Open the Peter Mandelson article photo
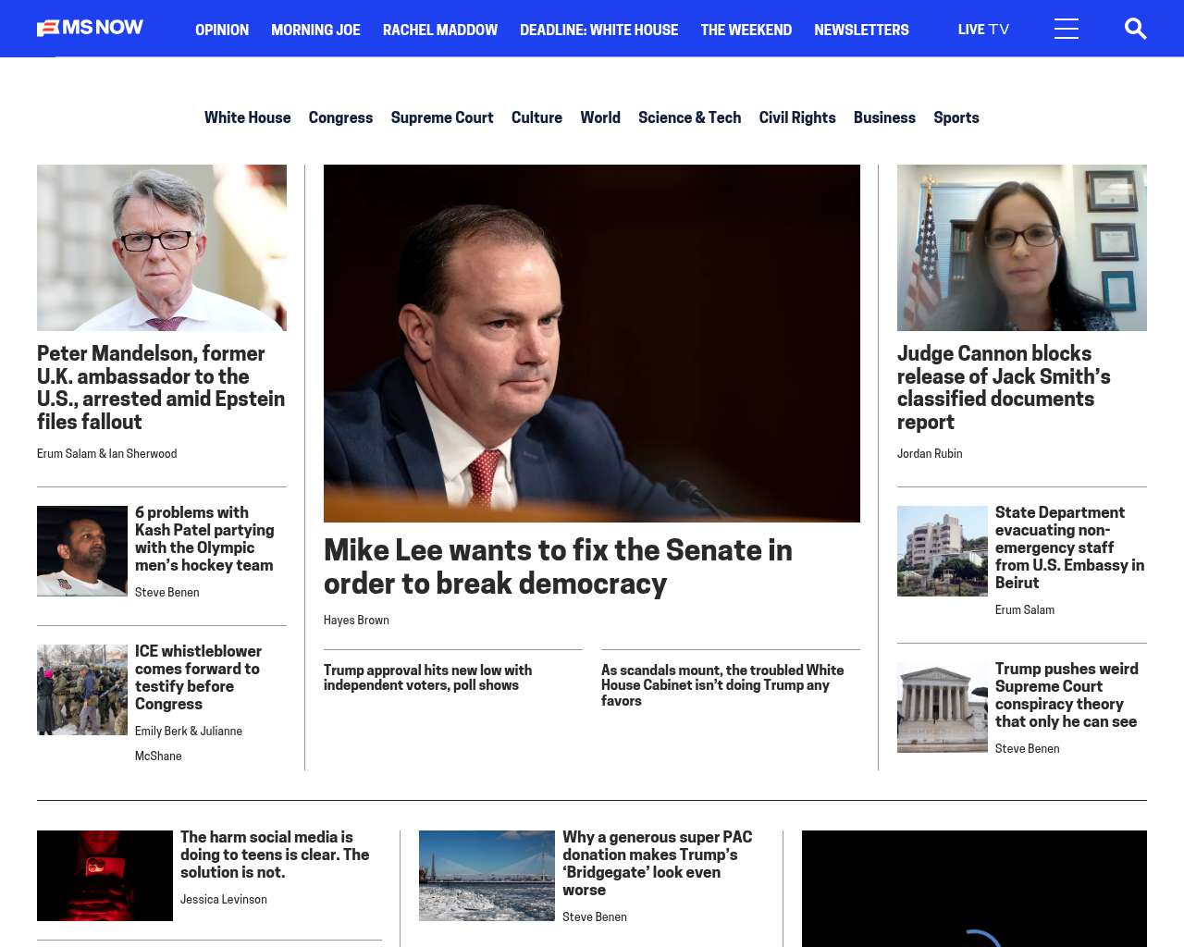The width and height of the screenshot is (1184, 947). tap(162, 248)
